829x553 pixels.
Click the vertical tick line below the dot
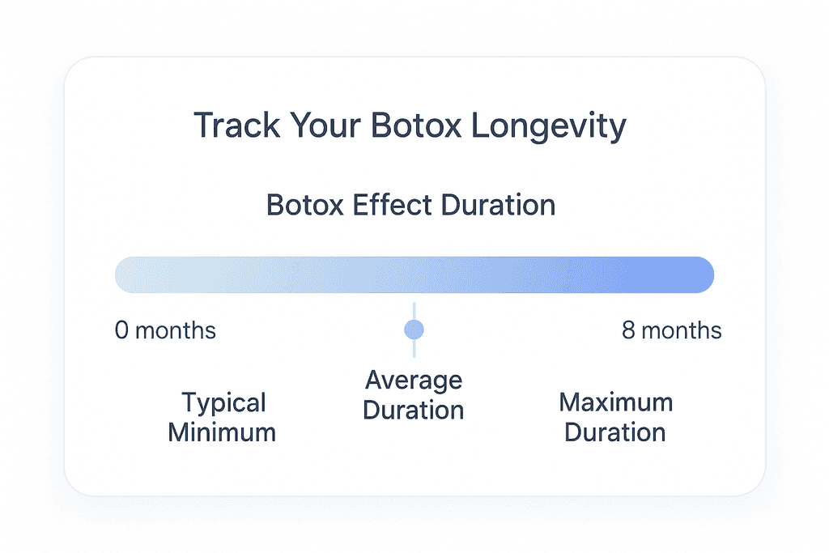414,348
